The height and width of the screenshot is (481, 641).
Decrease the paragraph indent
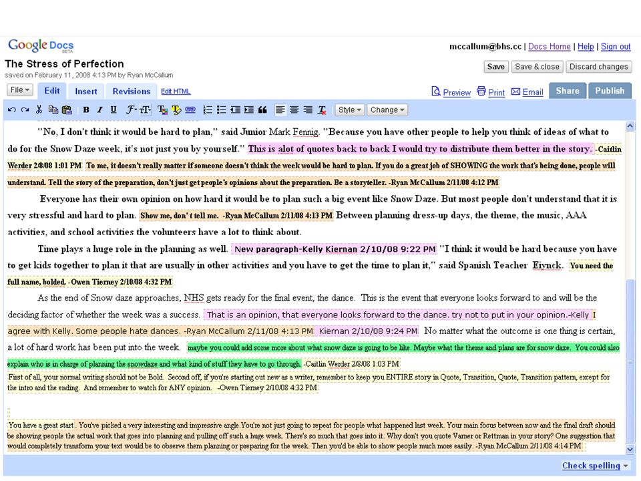(235, 110)
